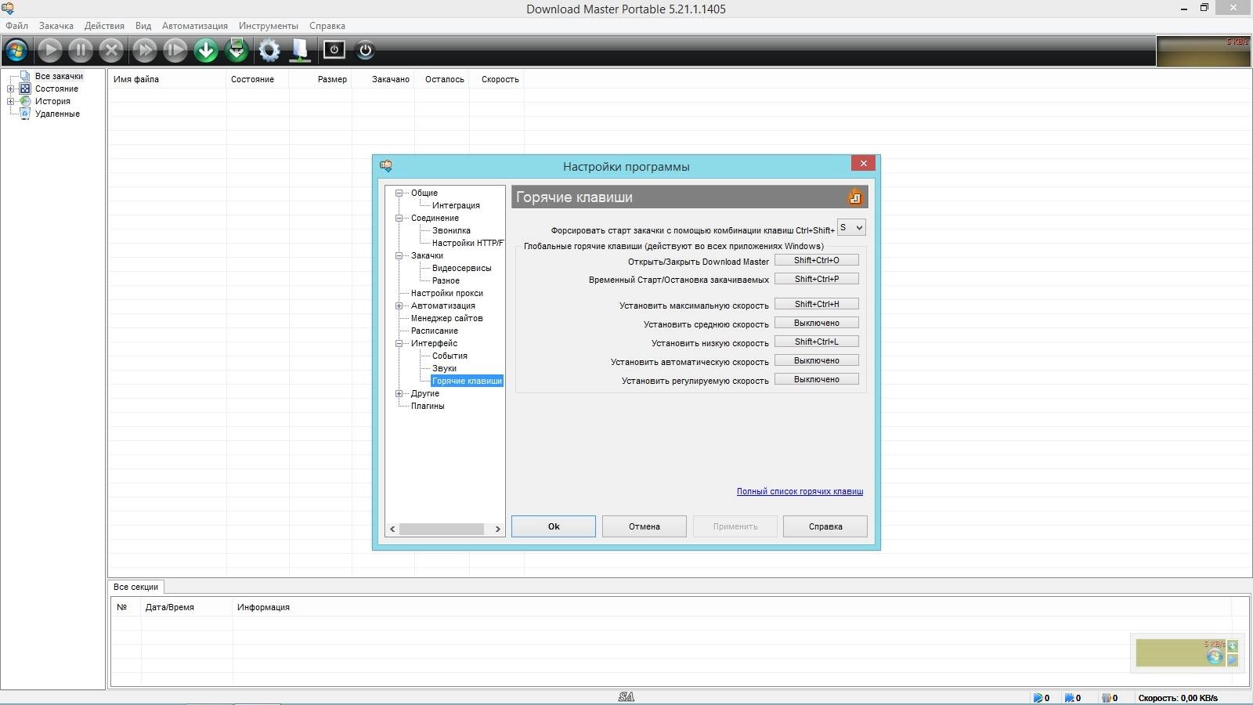Click the paused downloads status bar icon
1253x705 pixels.
tap(1106, 698)
